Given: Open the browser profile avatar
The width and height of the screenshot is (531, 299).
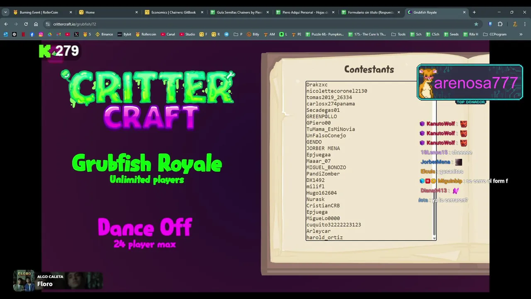Looking at the screenshot, I should pyautogui.click(x=515, y=24).
